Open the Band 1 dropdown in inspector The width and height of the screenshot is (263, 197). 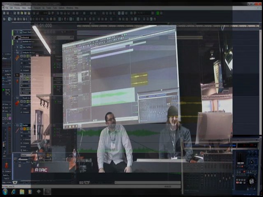click(x=7, y=71)
